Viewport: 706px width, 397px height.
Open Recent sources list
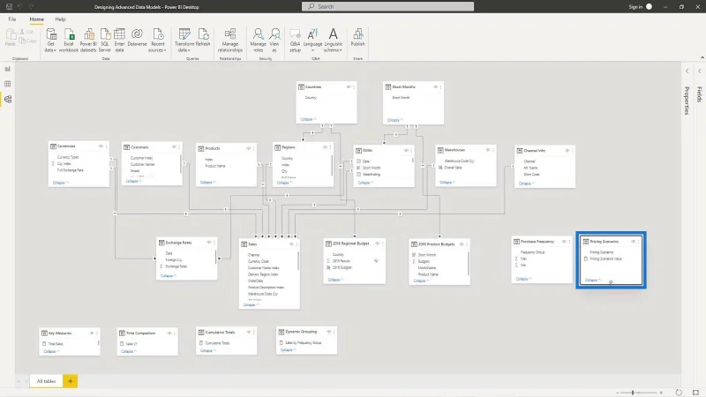(x=158, y=40)
